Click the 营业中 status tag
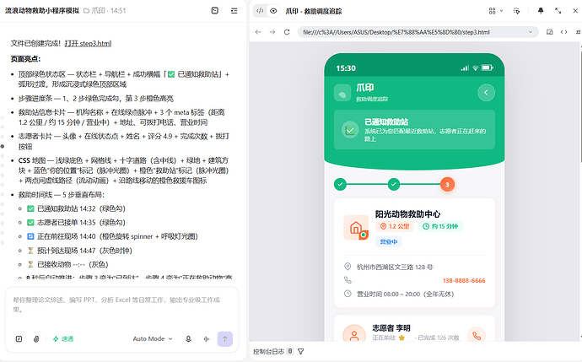This screenshot has width=582, height=362. click(x=389, y=241)
